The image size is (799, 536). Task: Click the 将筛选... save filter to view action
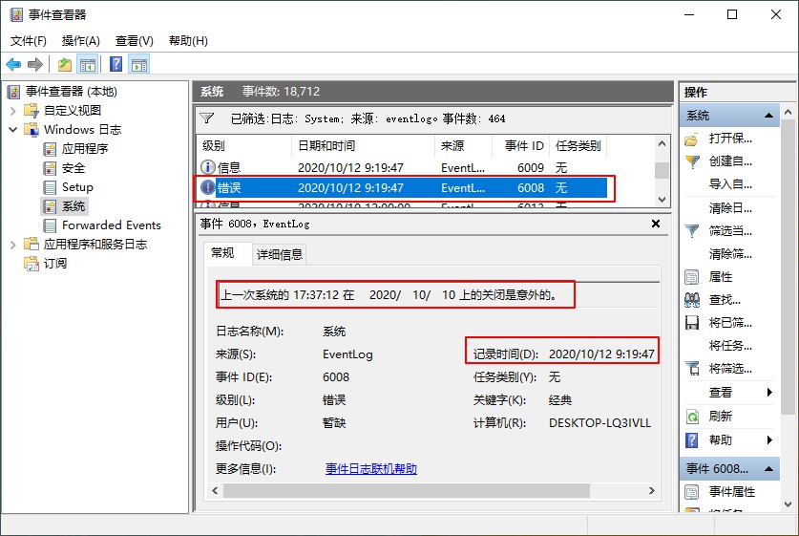point(730,369)
